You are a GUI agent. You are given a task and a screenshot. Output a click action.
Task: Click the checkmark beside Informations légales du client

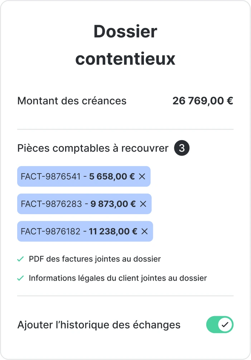(x=20, y=278)
